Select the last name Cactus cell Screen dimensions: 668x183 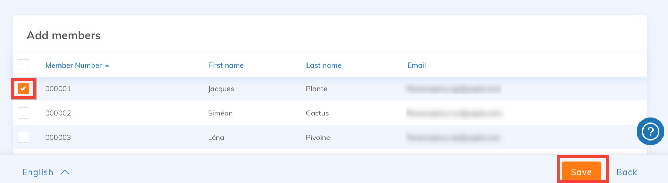pyautogui.click(x=317, y=113)
